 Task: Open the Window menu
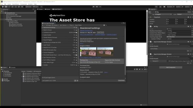coord(30,4)
